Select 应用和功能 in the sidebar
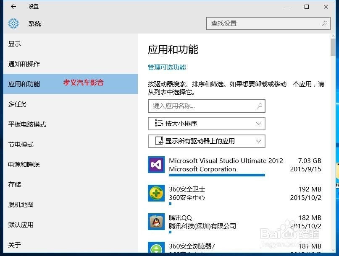339x256 pixels. (71, 84)
